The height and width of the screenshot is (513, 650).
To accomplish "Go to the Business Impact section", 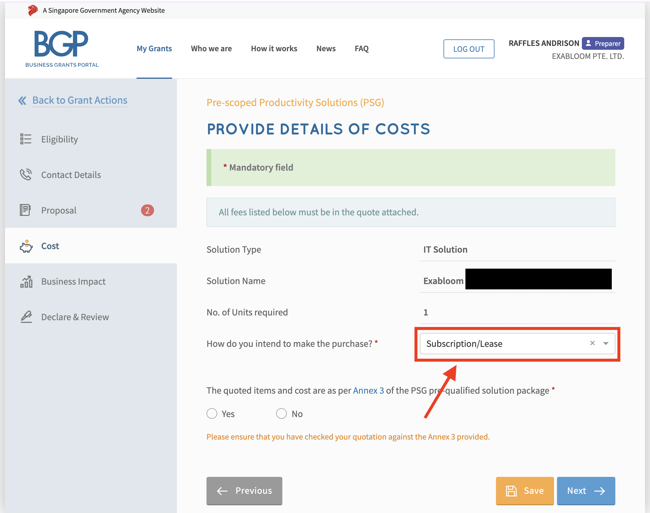I will (x=91, y=281).
